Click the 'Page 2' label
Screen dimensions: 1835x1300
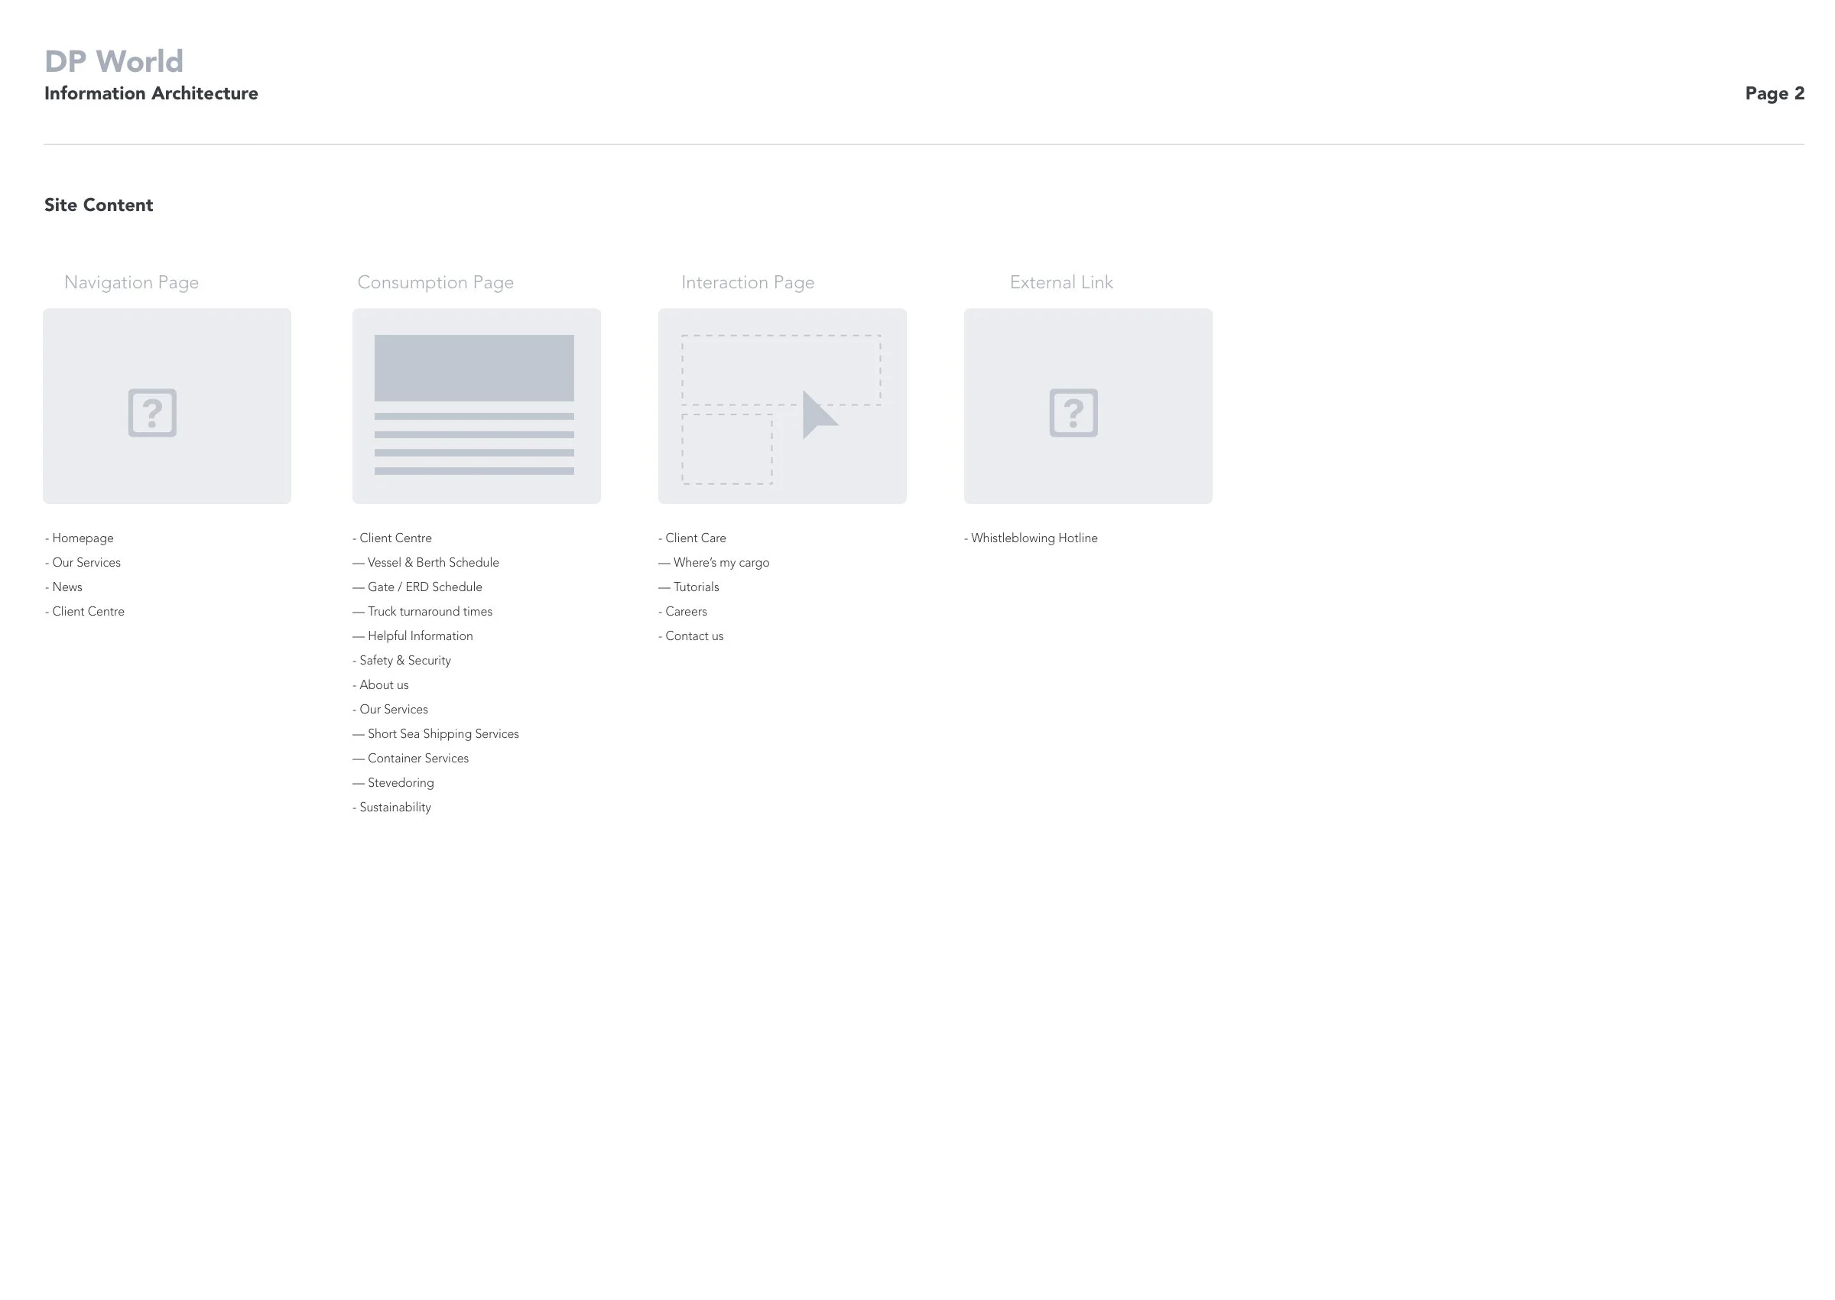1774,93
